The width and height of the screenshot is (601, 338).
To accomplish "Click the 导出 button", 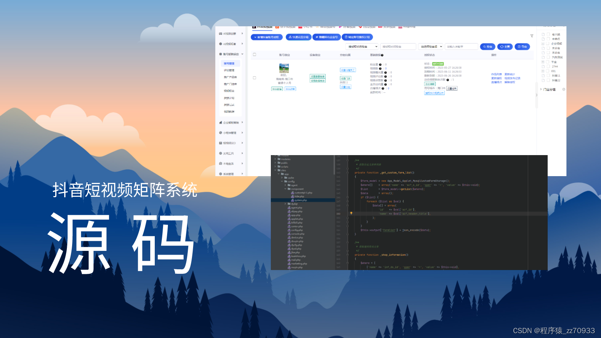I will coord(522,47).
